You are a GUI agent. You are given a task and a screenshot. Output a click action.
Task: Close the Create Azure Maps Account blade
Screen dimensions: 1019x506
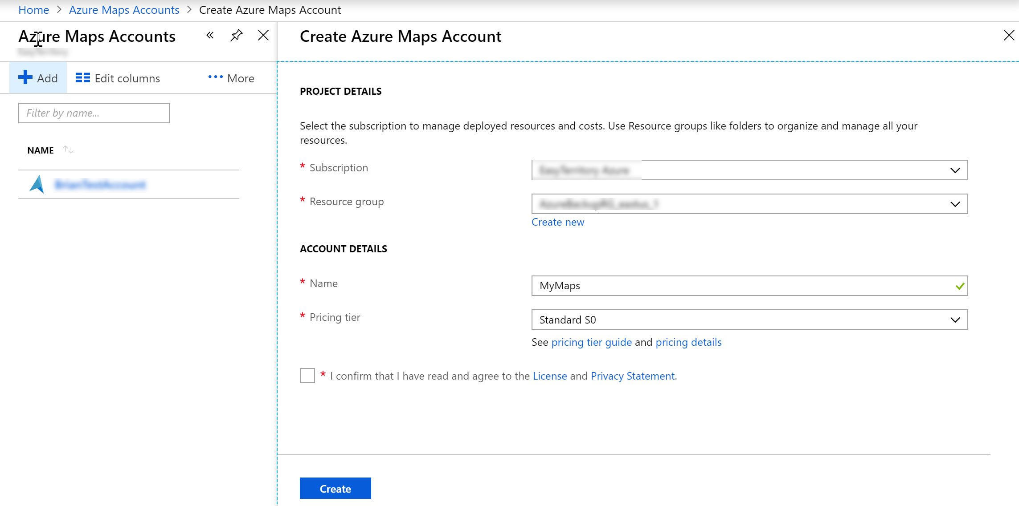(x=1009, y=36)
